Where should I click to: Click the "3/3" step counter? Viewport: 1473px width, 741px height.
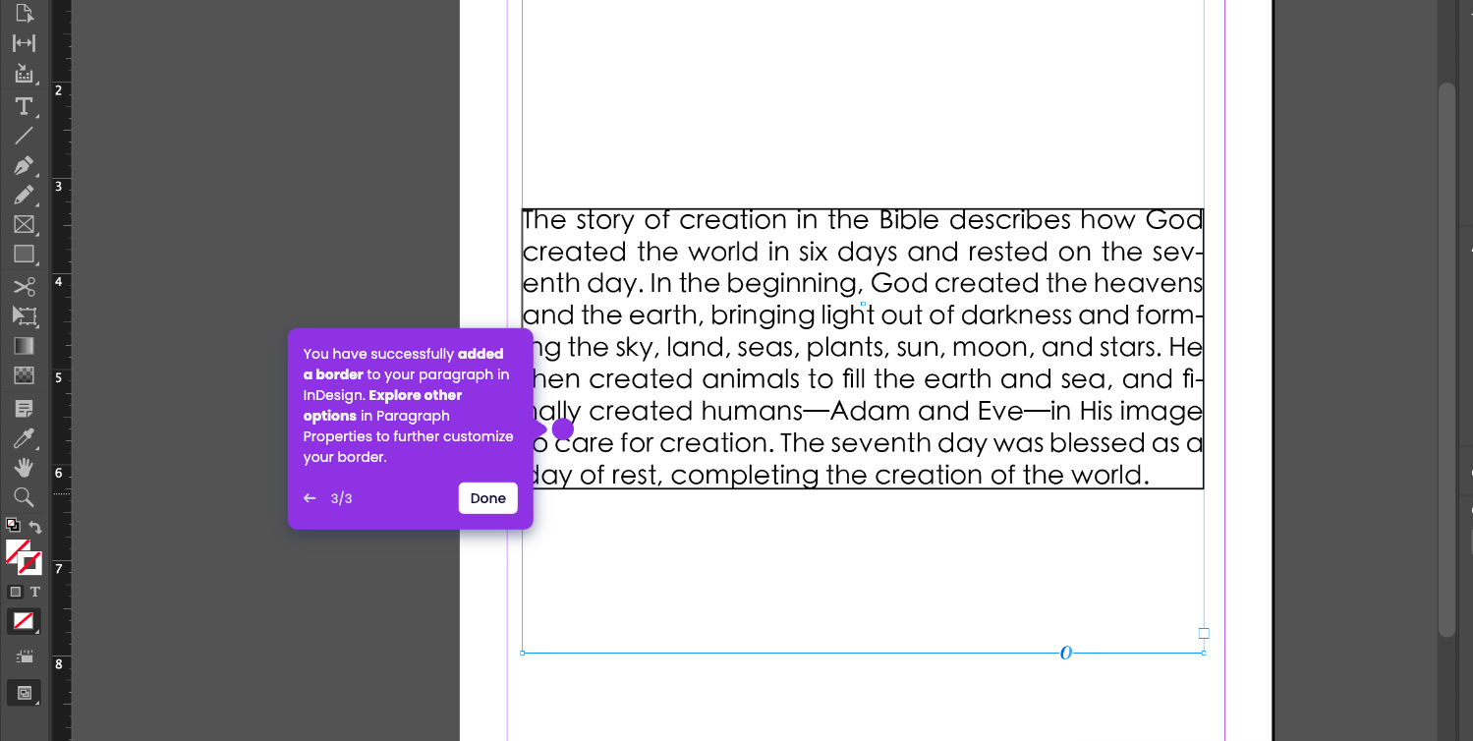pyautogui.click(x=341, y=498)
